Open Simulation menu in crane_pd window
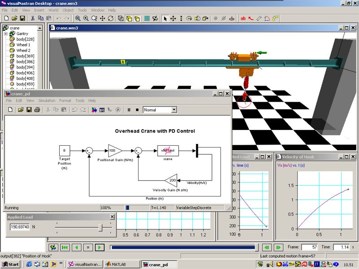 point(47,100)
